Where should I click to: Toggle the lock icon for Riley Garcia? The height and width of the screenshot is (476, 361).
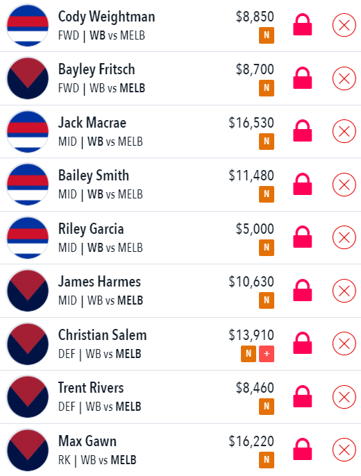click(303, 237)
